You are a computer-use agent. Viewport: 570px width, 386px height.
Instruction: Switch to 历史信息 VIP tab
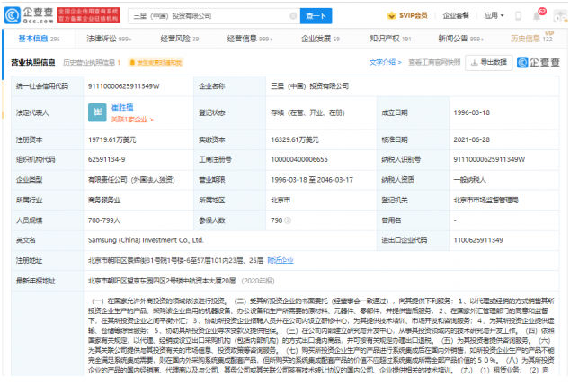532,38
